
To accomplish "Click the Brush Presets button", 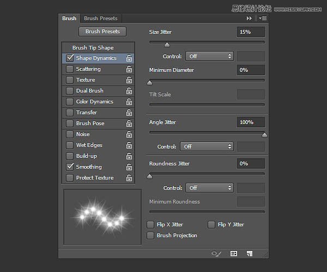I will pyautogui.click(x=102, y=32).
